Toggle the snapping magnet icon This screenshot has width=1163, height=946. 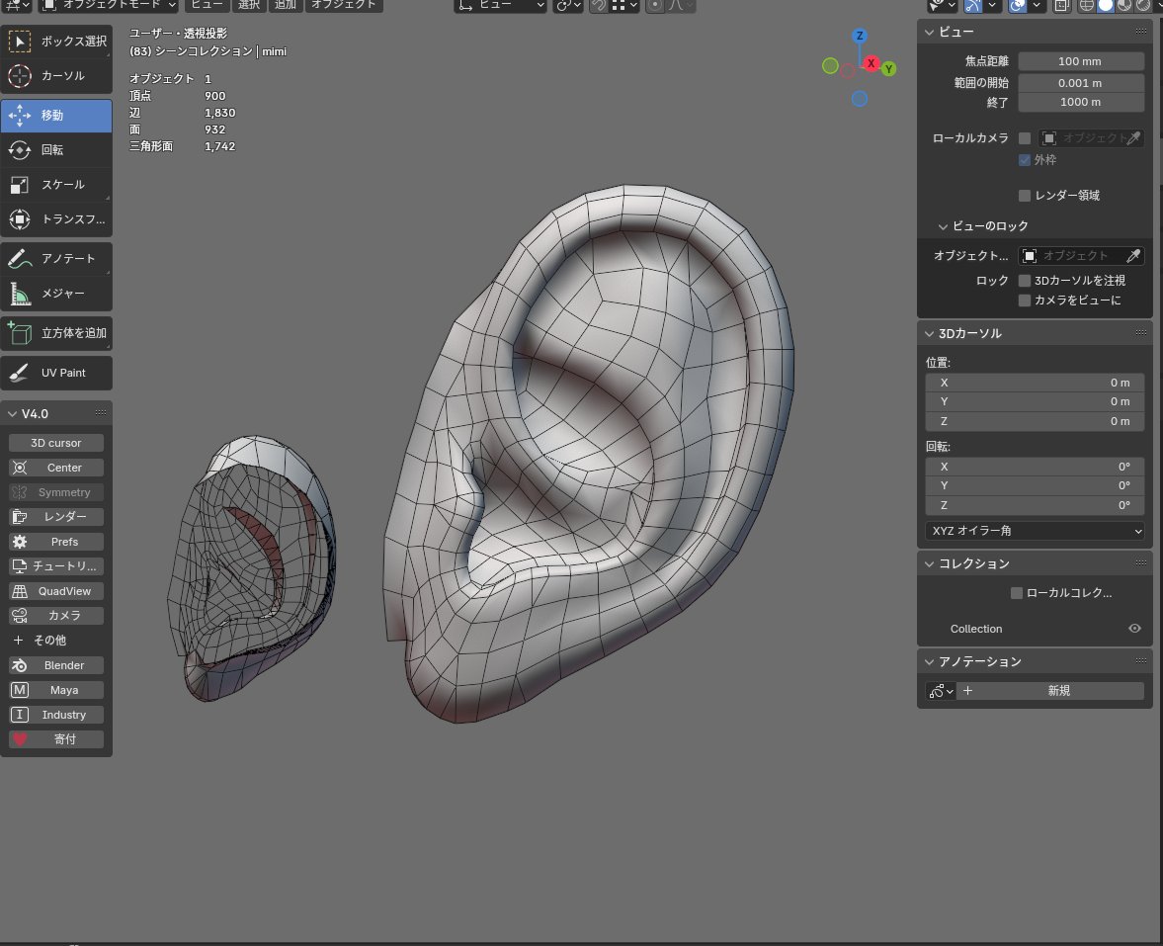(x=599, y=6)
